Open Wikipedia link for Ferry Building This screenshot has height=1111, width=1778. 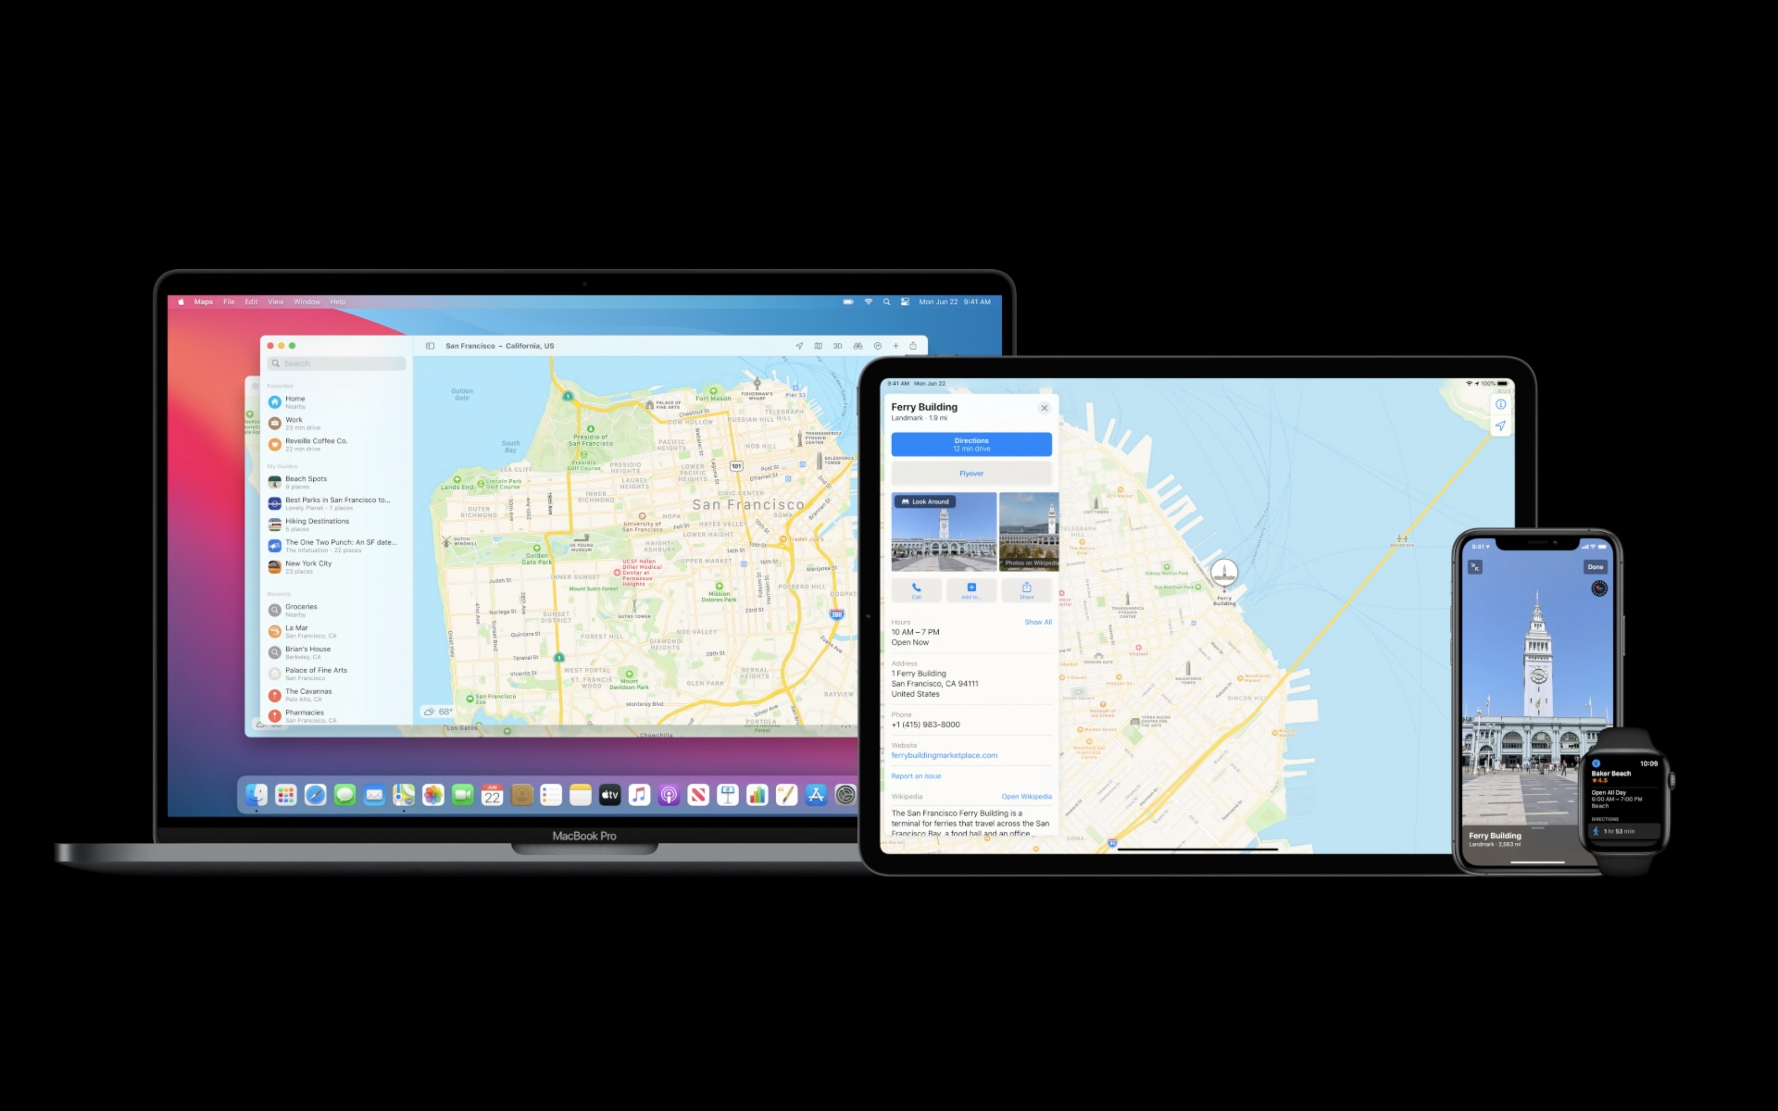pos(1024,796)
